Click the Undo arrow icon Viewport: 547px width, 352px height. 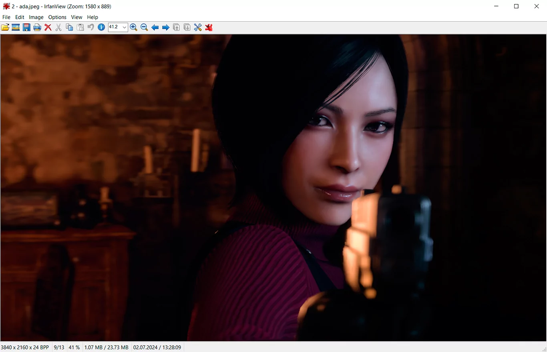pyautogui.click(x=90, y=27)
